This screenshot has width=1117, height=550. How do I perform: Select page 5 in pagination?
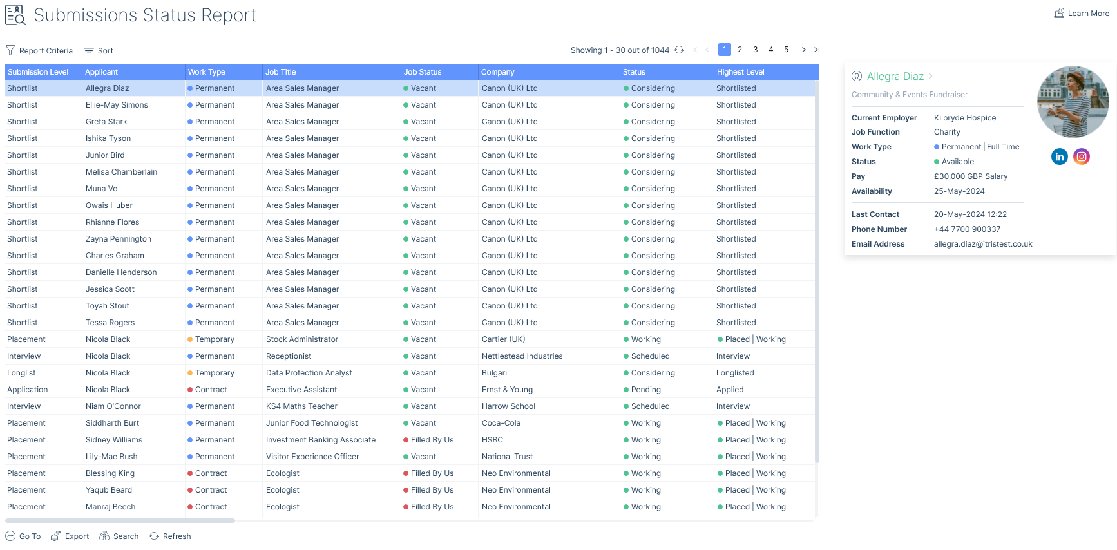point(787,50)
